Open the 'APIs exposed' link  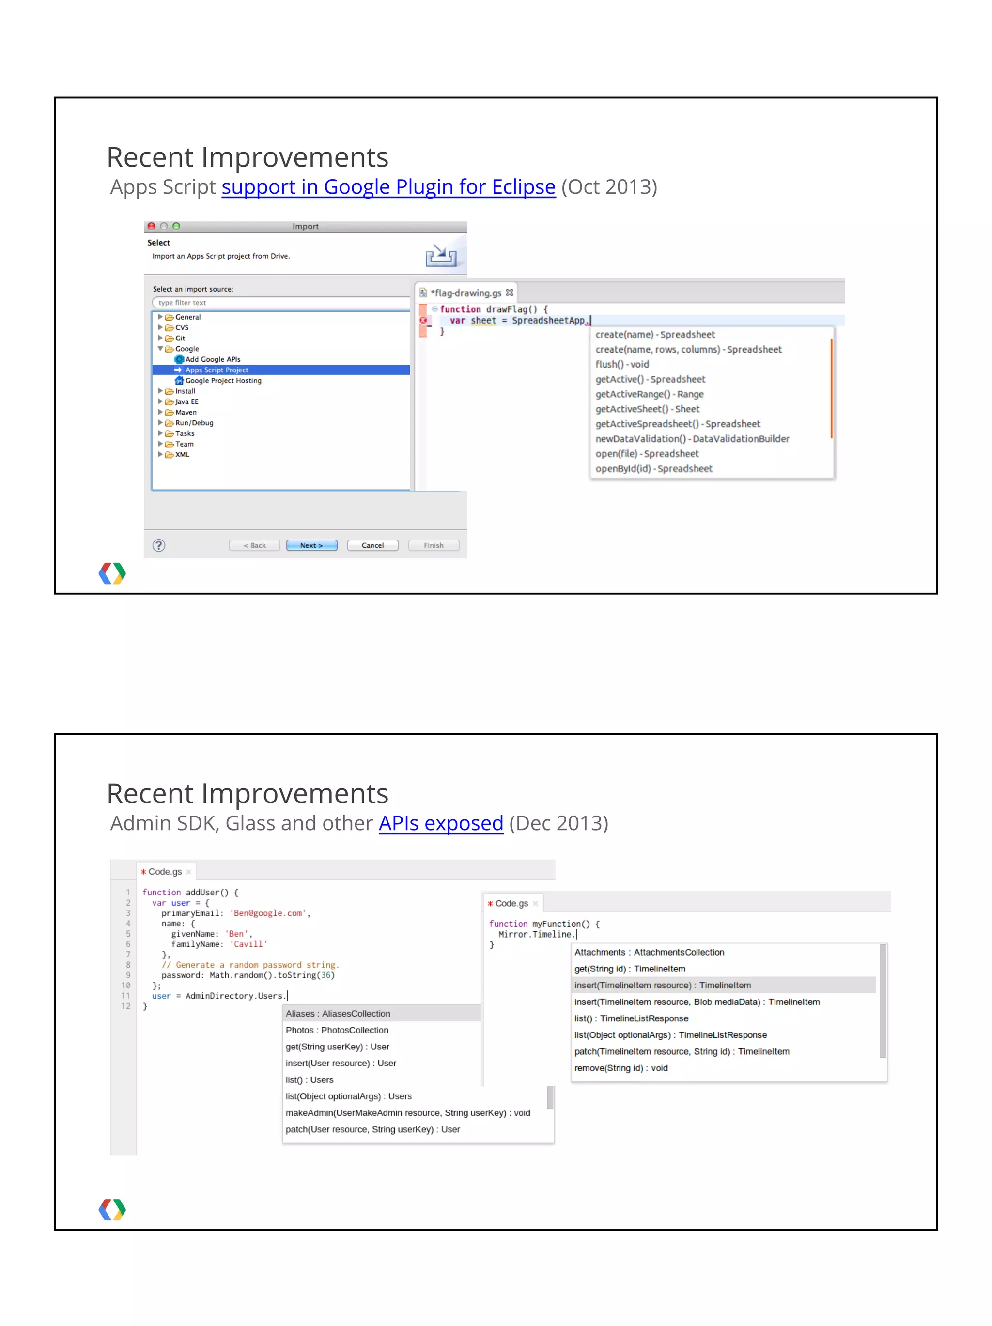(441, 823)
